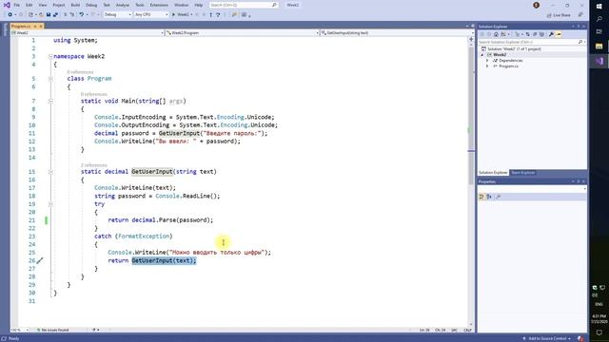Click the Visual Studio search box
The width and height of the screenshot is (609, 342).
tap(244, 5)
